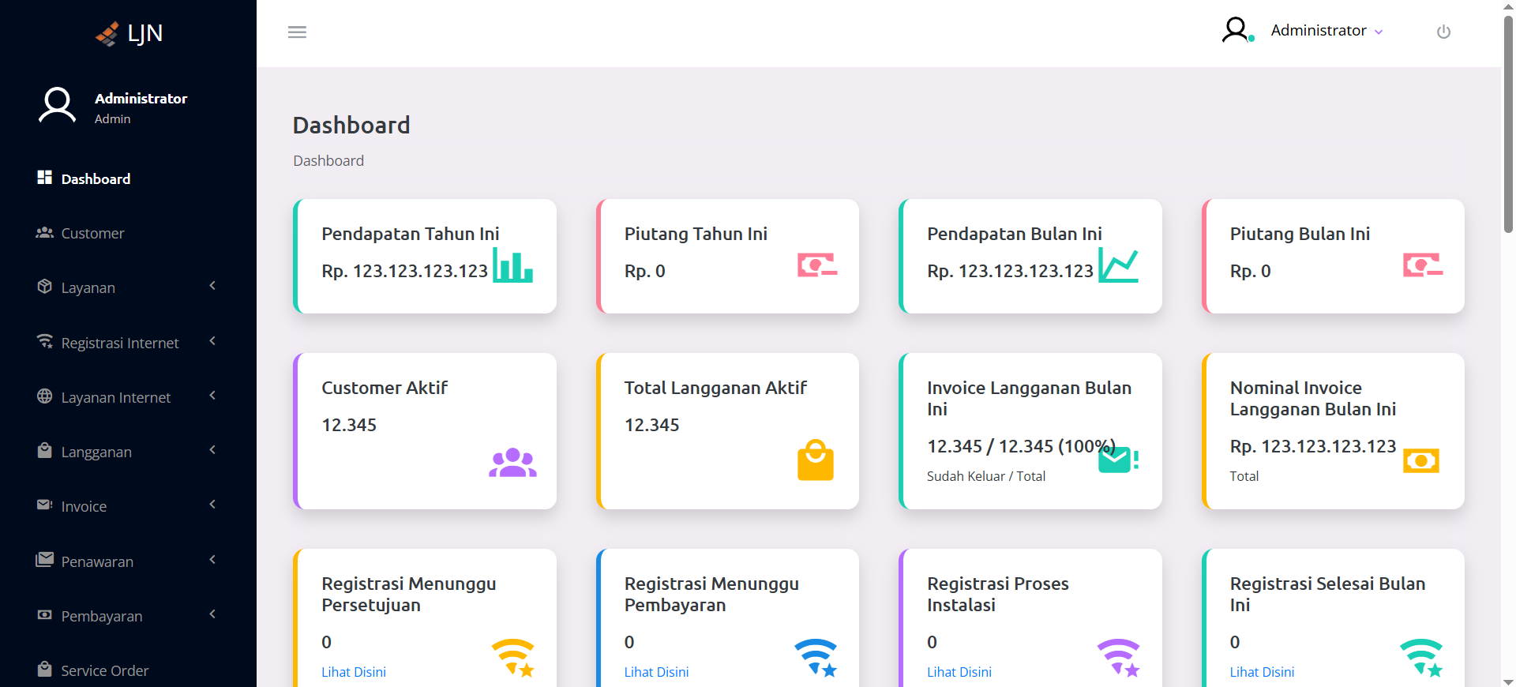Expand Registrasi Internet submenu arrow
Screen dimensions: 1516x687
click(212, 341)
